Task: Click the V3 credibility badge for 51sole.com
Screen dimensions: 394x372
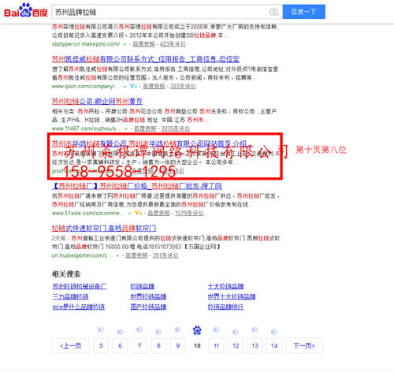Action: coord(138,213)
